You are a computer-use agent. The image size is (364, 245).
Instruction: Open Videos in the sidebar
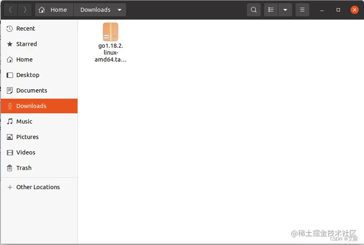(x=39, y=152)
